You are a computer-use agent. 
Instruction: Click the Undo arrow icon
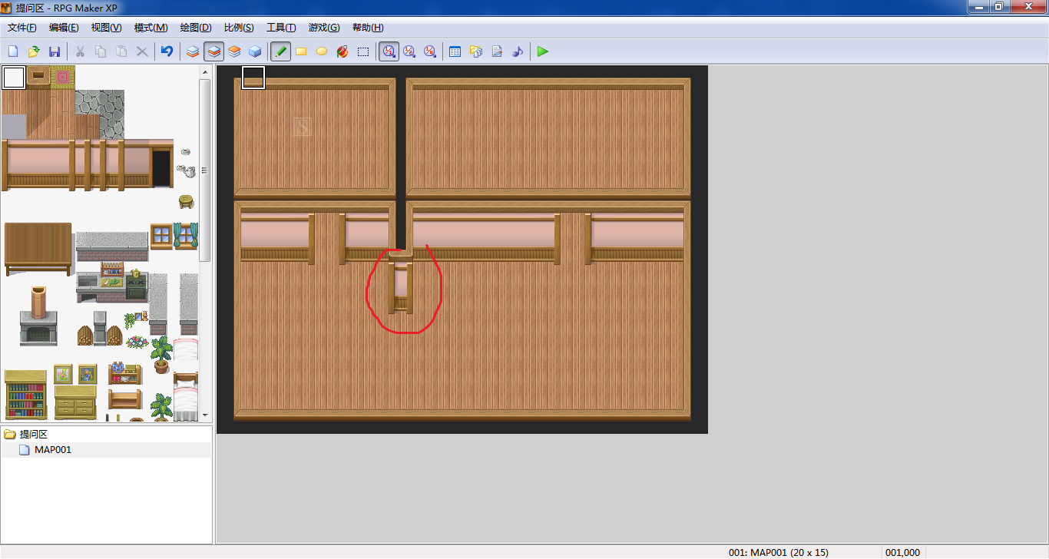[167, 51]
